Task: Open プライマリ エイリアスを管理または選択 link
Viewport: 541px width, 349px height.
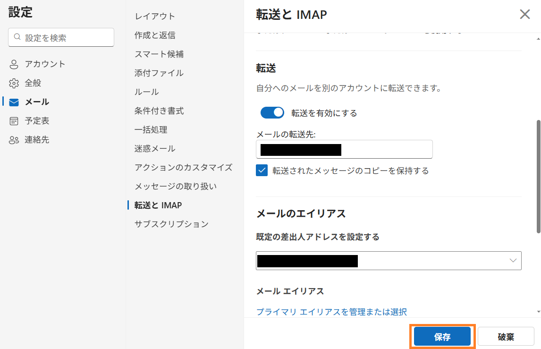Action: click(x=331, y=312)
